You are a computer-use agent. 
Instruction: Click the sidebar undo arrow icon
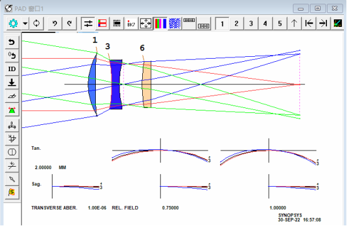(12, 42)
